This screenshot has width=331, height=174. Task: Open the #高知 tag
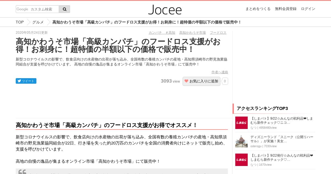pos(170,33)
